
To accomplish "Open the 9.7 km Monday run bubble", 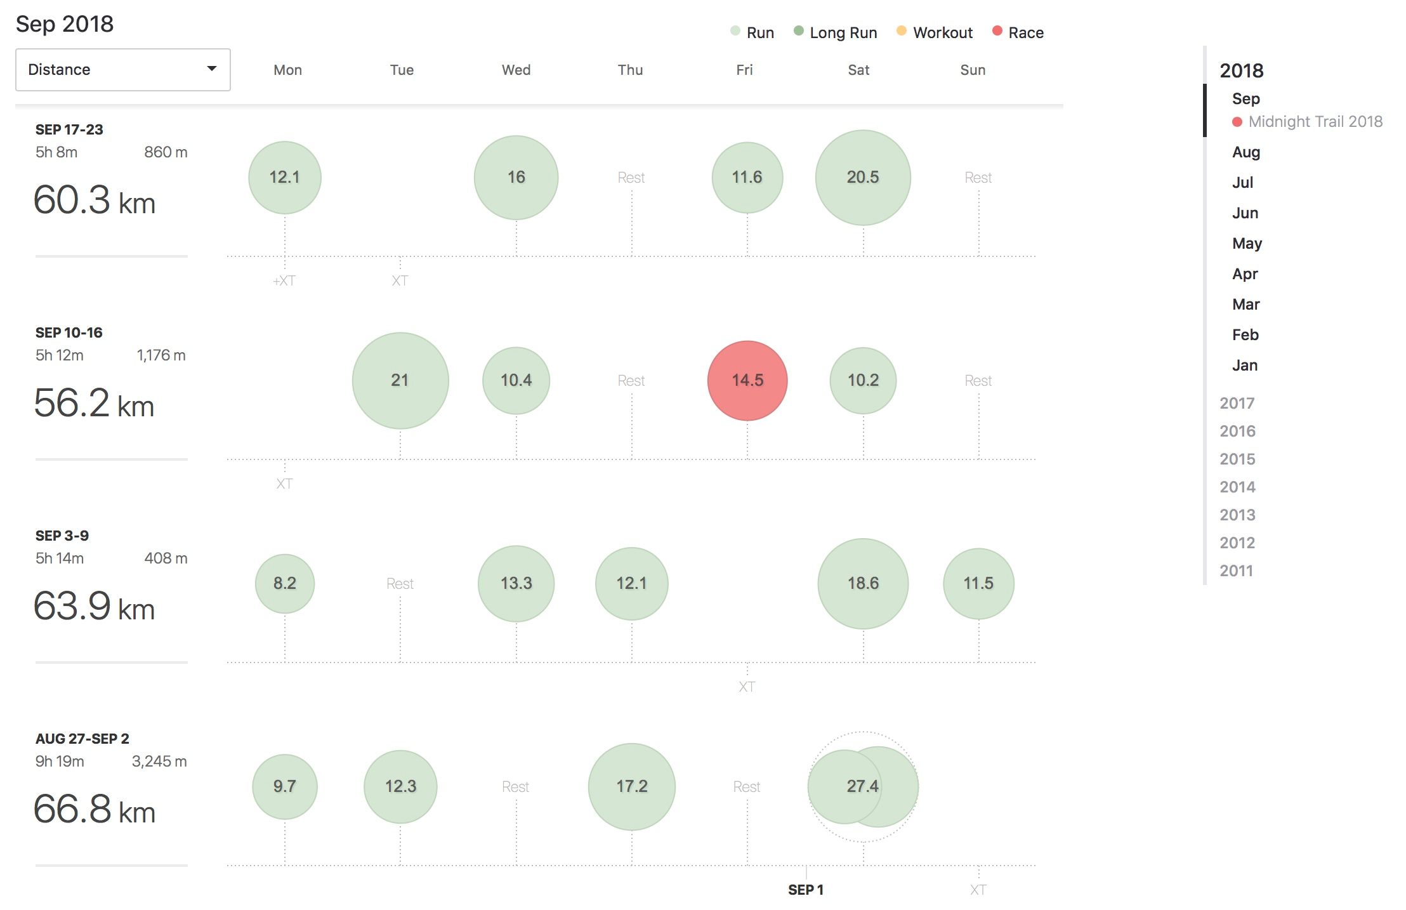I will tap(284, 787).
